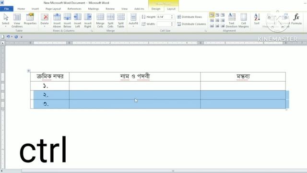307x173 pixels.
Task: Open table Properties dialog
Action: point(30,19)
